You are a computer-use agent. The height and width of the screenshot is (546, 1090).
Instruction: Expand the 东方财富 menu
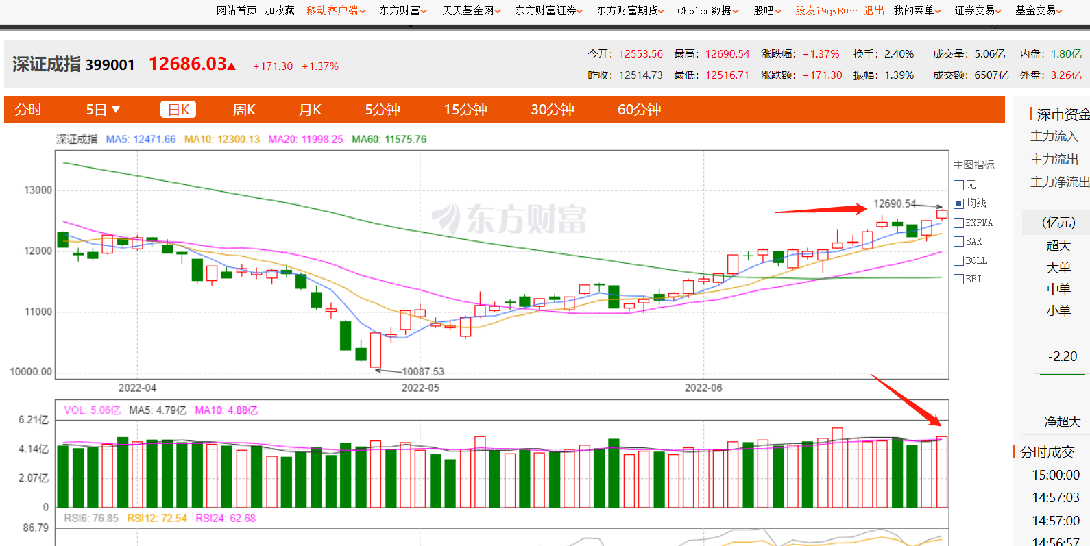[403, 10]
